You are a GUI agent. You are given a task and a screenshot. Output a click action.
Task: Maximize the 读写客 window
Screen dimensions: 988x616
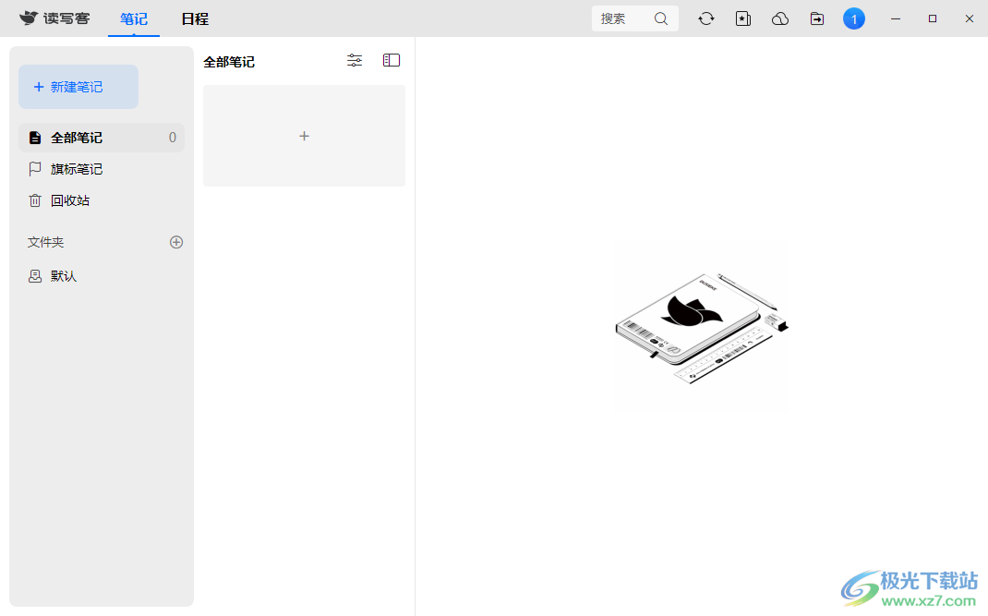(933, 18)
